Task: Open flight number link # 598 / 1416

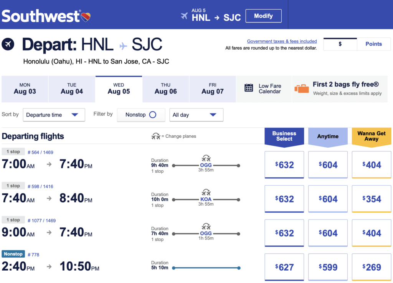Action: coord(40,186)
